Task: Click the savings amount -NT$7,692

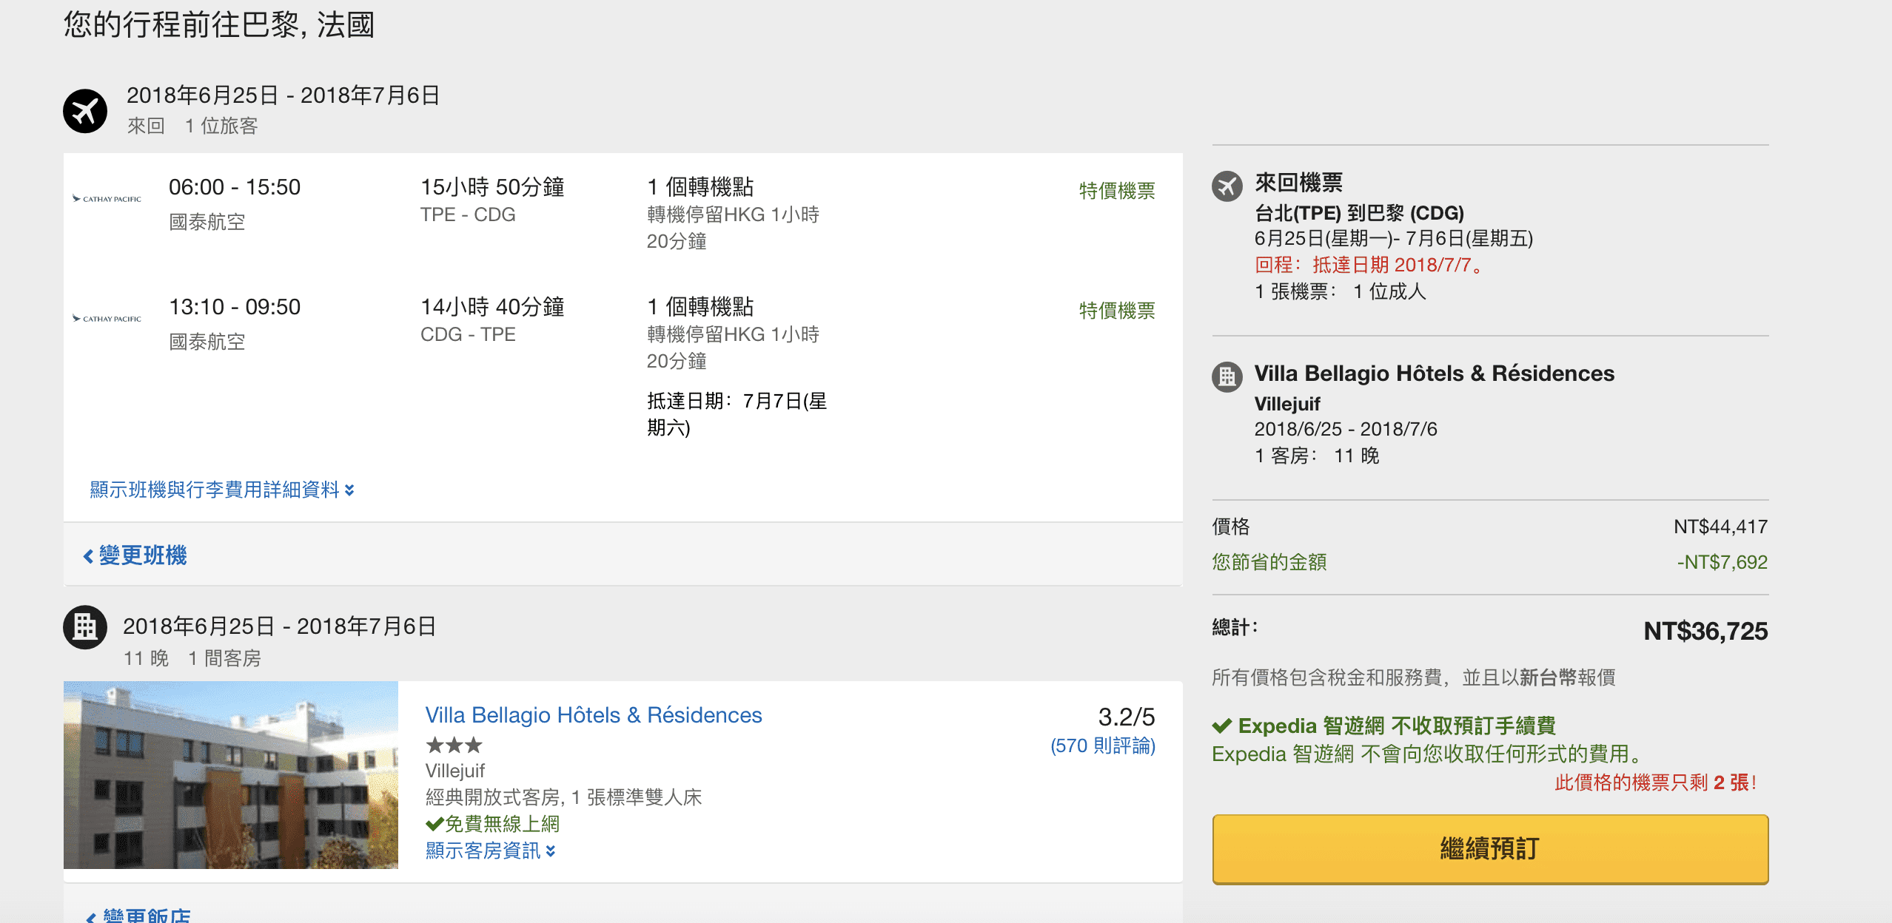Action: coord(1722,562)
